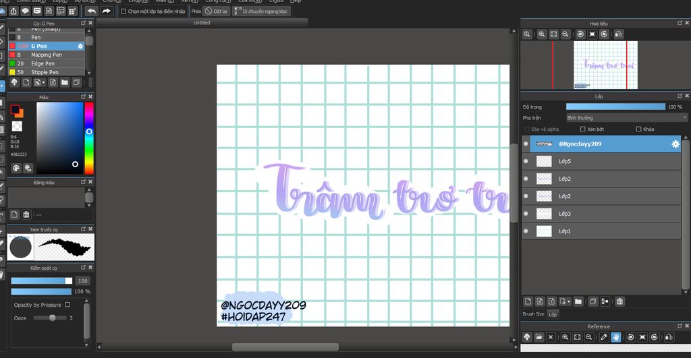Select the Edge Pen brush
The width and height of the screenshot is (691, 358).
47,63
